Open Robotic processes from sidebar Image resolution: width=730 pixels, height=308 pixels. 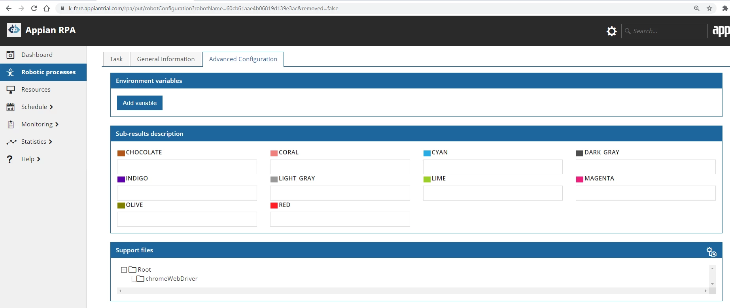(48, 72)
